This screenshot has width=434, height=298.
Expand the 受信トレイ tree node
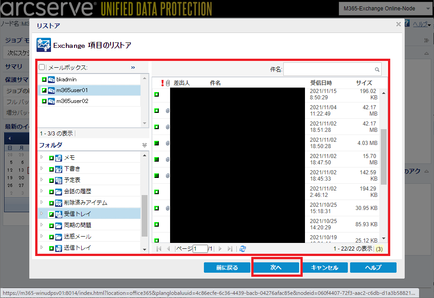pyautogui.click(x=42, y=214)
